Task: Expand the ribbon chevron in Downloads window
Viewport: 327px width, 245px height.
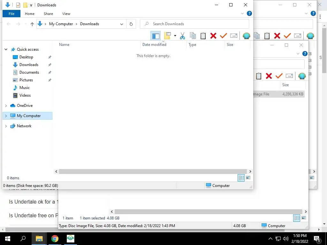Action: click(242, 13)
